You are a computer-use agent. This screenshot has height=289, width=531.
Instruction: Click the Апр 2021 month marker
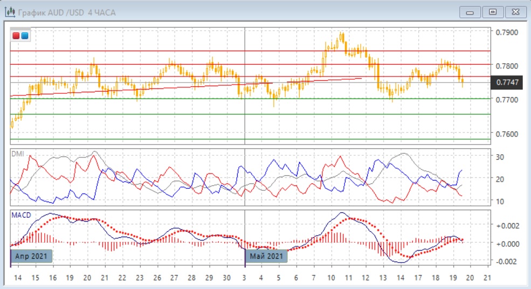point(31,256)
